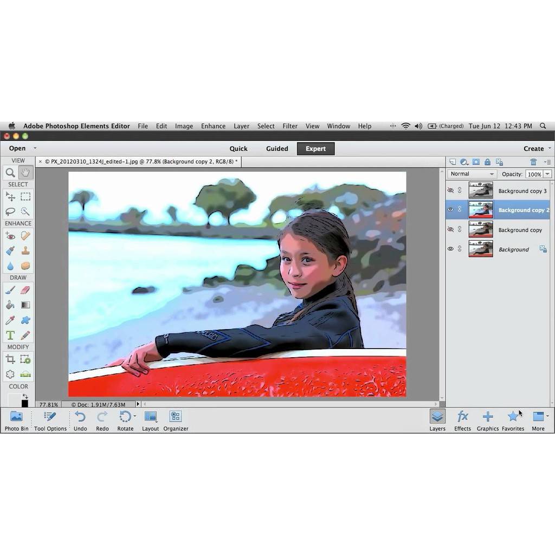Select the Lasso tool
Image resolution: width=555 pixels, height=555 pixels.
click(x=10, y=211)
